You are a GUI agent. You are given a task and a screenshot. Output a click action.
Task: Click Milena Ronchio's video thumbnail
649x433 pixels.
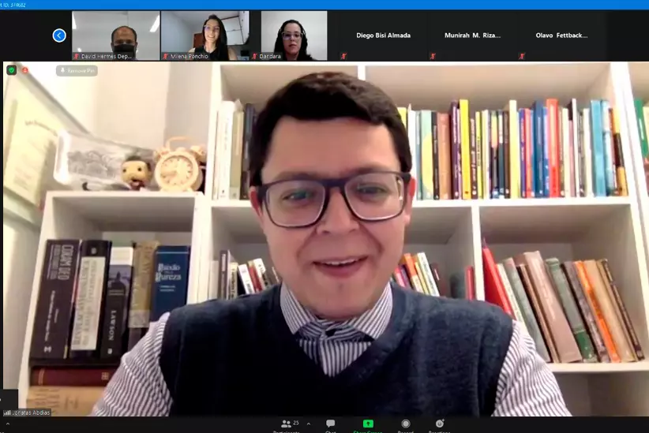coord(204,35)
